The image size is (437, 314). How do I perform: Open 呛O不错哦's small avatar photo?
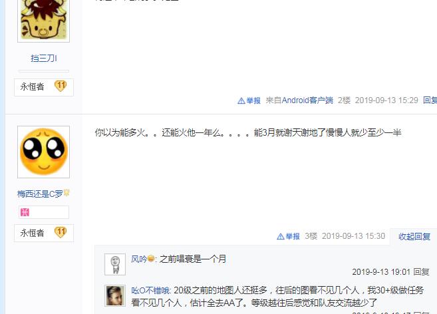(115, 296)
